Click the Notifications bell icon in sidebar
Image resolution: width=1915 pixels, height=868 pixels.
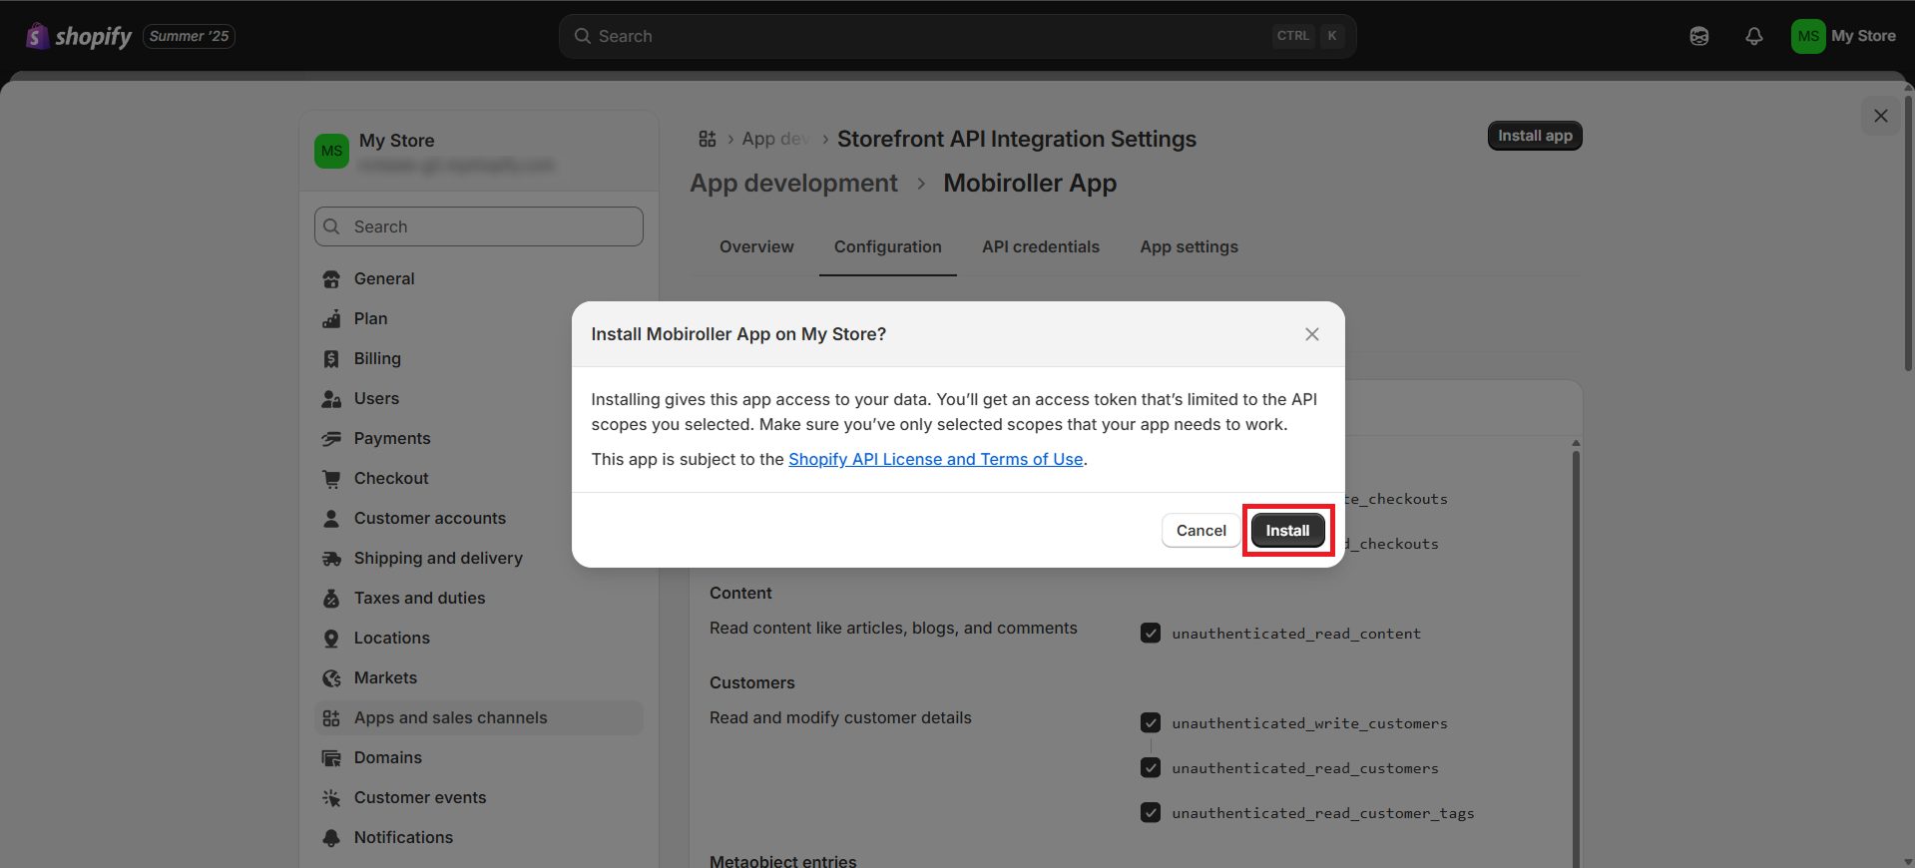pos(331,838)
